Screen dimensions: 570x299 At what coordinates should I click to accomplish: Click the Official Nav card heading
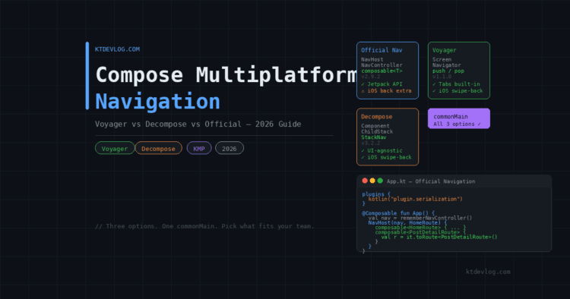click(382, 50)
